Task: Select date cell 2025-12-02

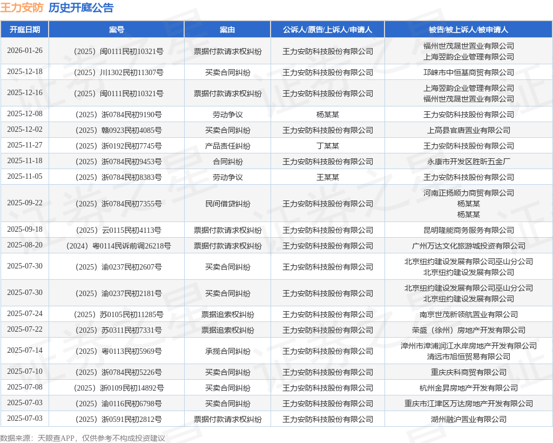Action: (x=25, y=130)
